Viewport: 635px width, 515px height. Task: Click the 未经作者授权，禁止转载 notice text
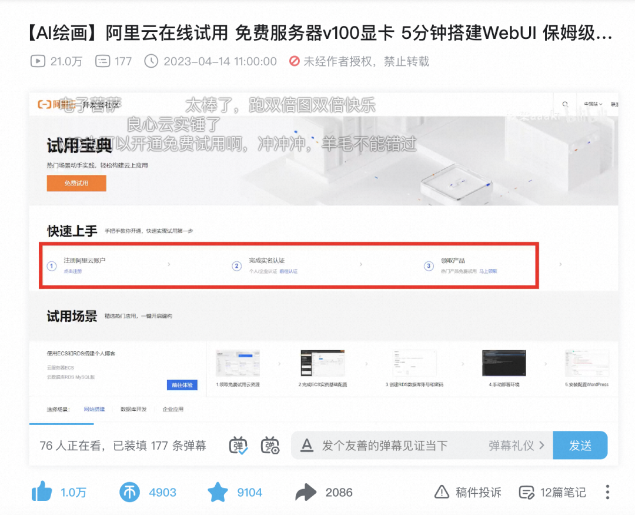tap(366, 61)
